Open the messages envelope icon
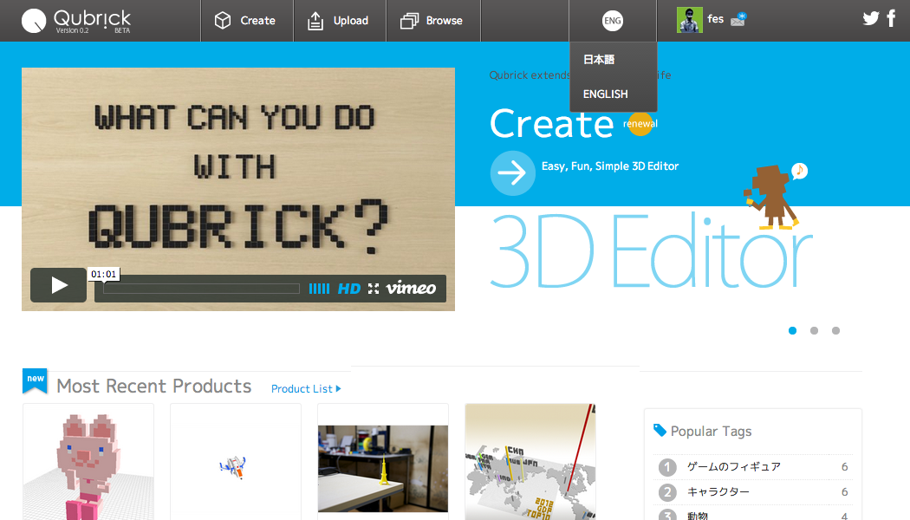 [x=738, y=20]
